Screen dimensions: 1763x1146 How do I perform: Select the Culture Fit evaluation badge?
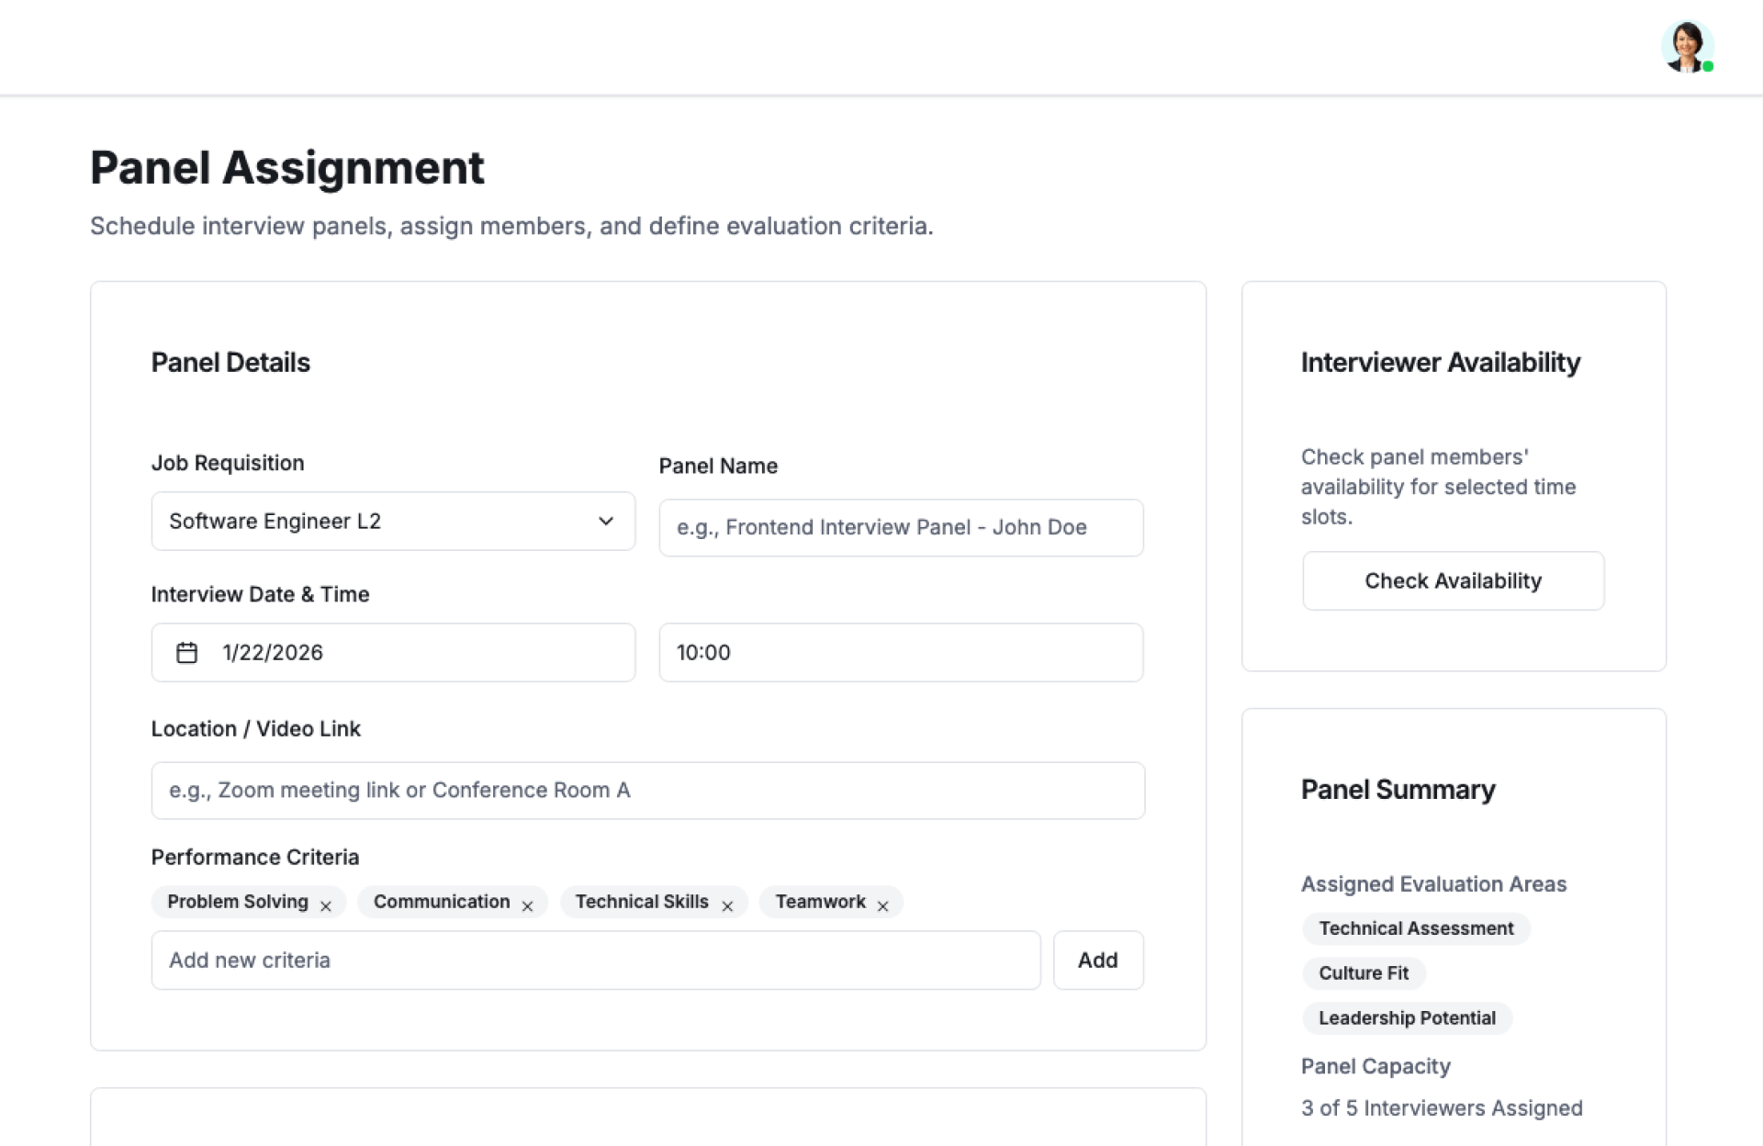(x=1363, y=973)
